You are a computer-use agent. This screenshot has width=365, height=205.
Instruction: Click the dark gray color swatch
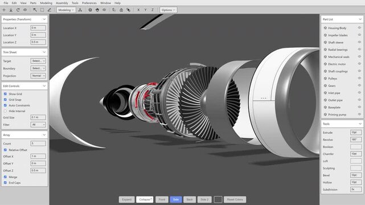point(218,199)
